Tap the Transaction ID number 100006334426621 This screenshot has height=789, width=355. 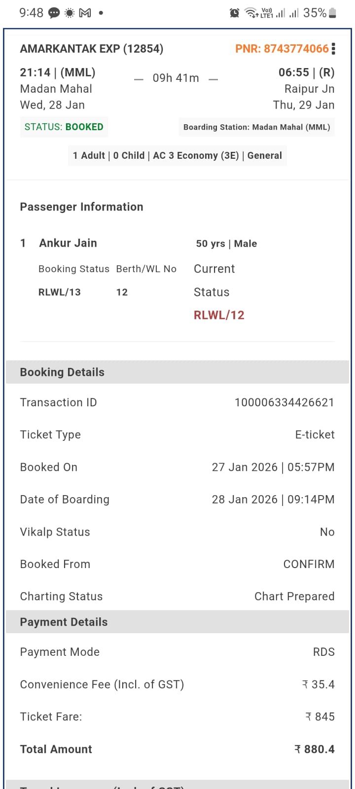coord(284,402)
